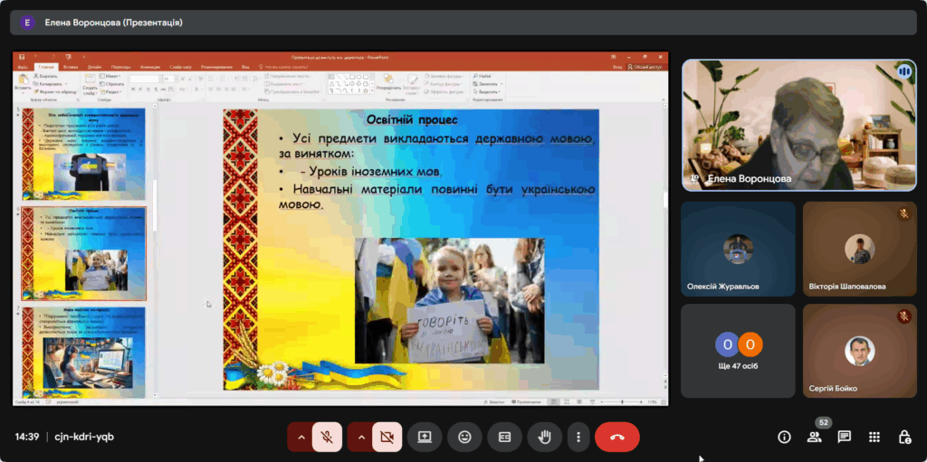Screen dimensions: 927x462
Task: Unmute the microphone
Action: pos(327,437)
